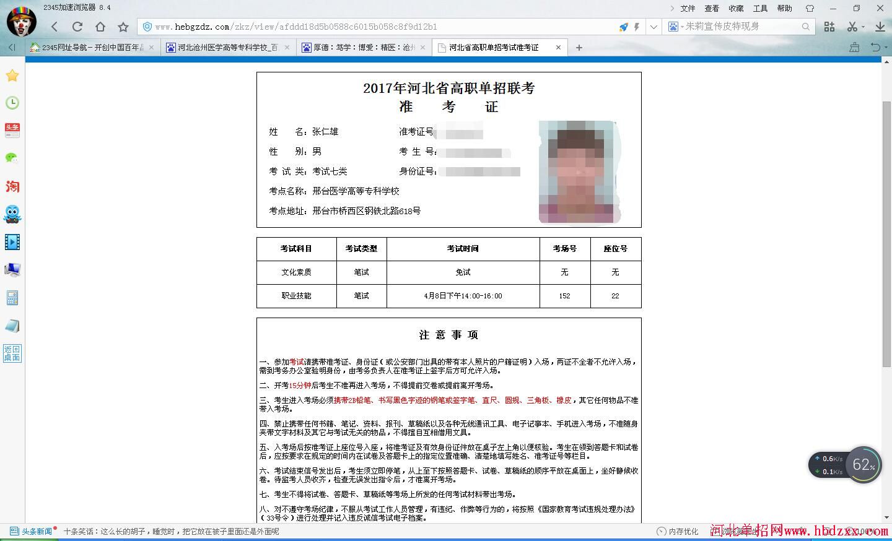This screenshot has height=541, width=892.
Task: Close the 2345网址导航 tab
Action: (151, 48)
